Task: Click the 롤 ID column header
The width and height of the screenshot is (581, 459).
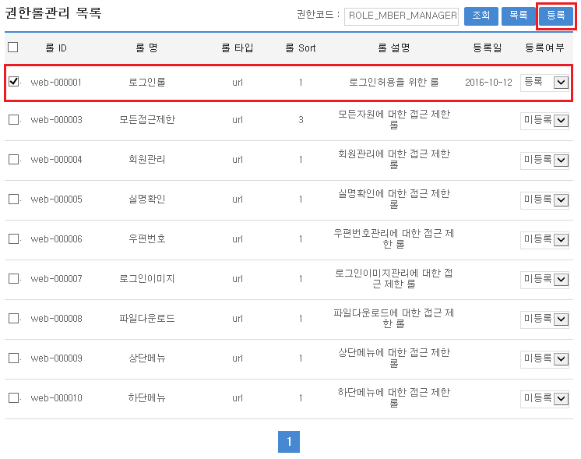Action: [x=56, y=48]
